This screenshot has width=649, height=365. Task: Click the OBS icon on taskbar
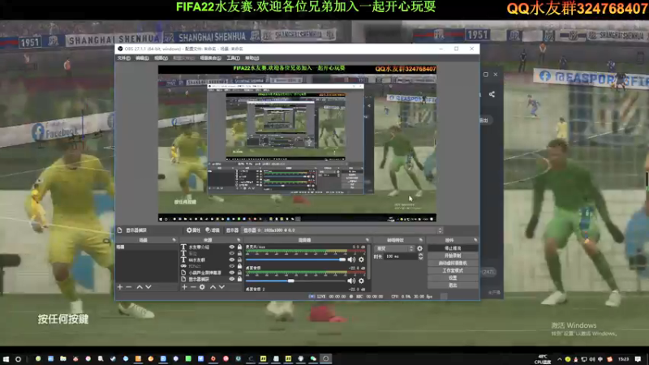(x=326, y=359)
